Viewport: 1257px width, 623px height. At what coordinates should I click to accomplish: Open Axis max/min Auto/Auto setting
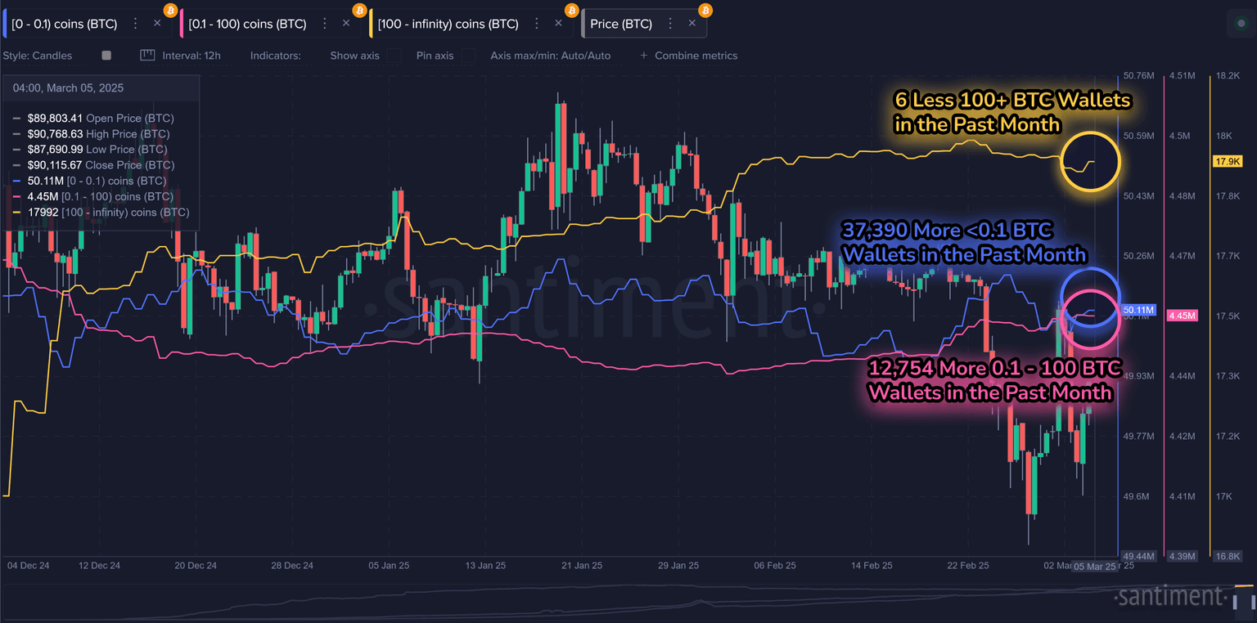pyautogui.click(x=550, y=56)
